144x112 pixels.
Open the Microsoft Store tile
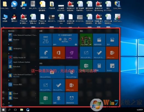(52, 72)
